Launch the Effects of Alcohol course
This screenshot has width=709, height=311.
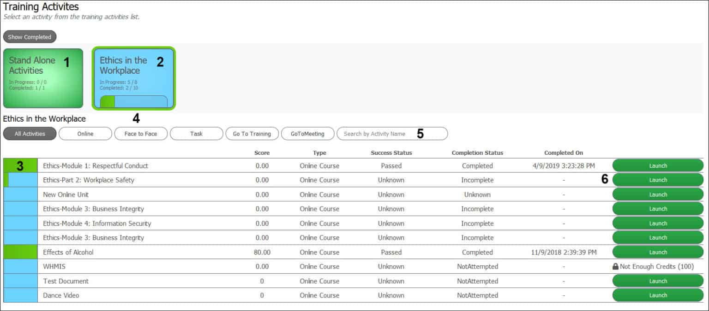(x=657, y=252)
